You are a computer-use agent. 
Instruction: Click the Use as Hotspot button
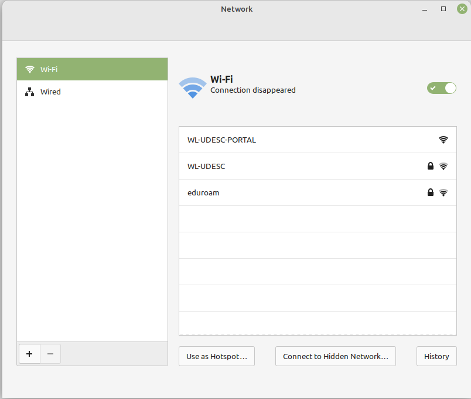click(216, 356)
